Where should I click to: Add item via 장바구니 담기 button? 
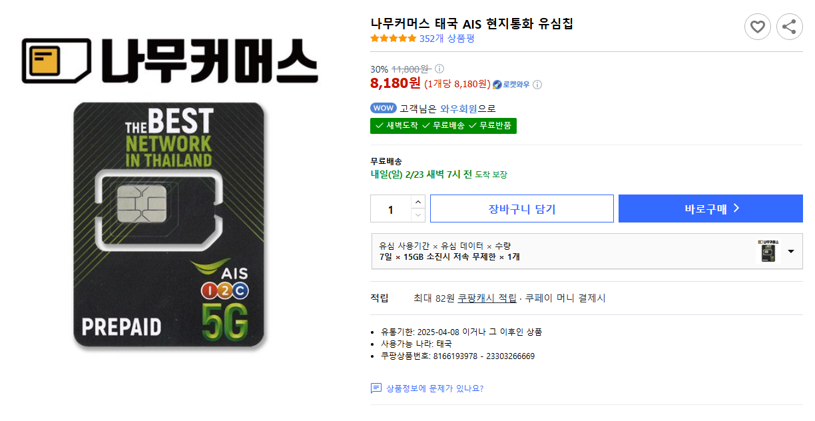tap(521, 209)
